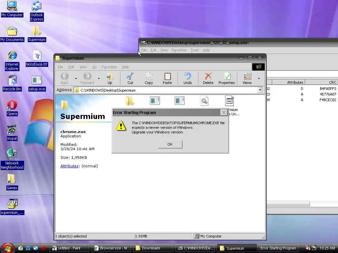The width and height of the screenshot is (338, 253).
Task: Select the row with CRC F4BCEC82
Action: pyautogui.click(x=302, y=100)
